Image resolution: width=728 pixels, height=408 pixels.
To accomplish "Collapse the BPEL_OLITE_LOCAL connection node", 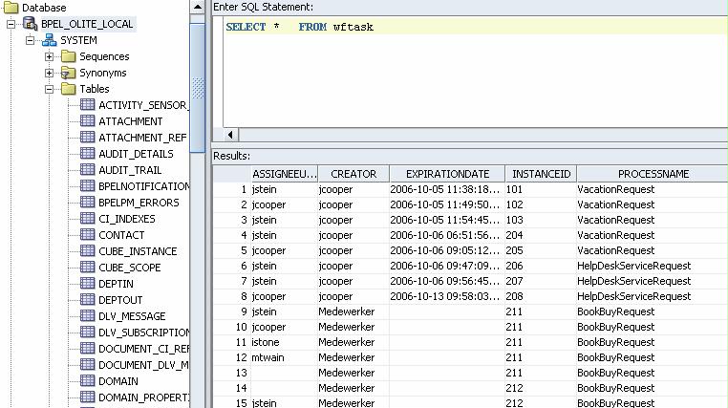I will pyautogui.click(x=11, y=24).
